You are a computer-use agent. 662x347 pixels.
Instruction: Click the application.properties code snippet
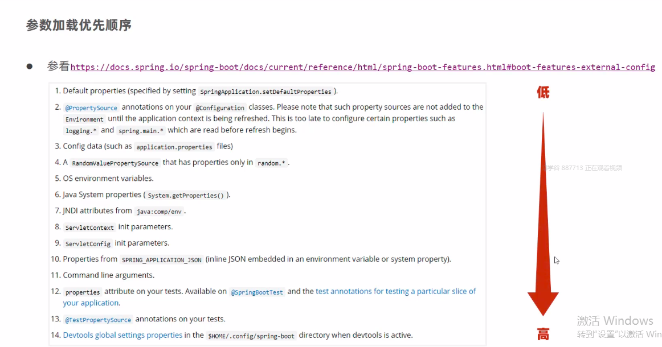(174, 147)
